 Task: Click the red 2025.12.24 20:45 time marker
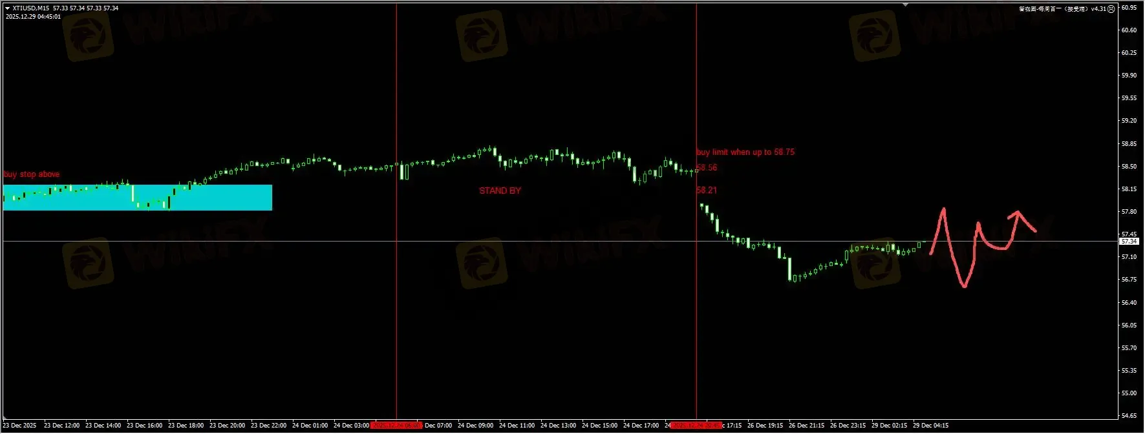696,426
